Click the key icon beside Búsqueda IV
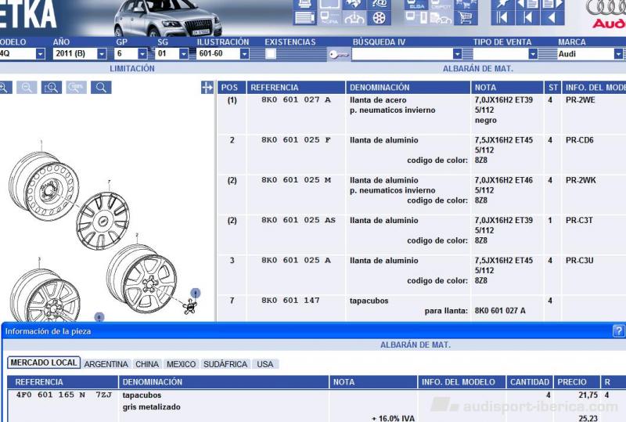 click(339, 54)
